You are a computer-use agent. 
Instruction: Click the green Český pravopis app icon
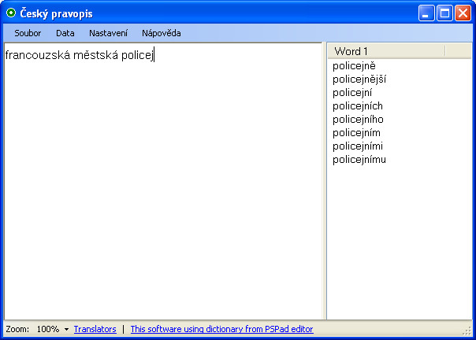click(x=11, y=13)
